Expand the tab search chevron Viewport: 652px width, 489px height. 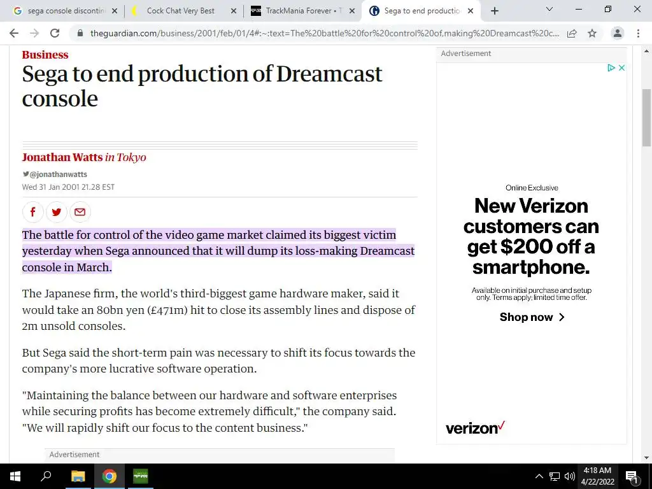[549, 9]
